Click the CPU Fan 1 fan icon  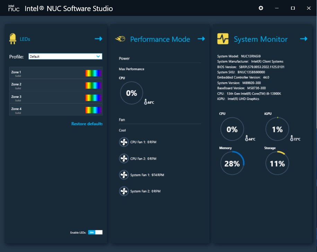[124, 142]
